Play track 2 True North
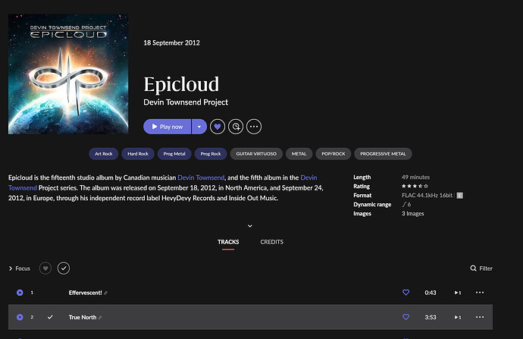 pos(20,317)
